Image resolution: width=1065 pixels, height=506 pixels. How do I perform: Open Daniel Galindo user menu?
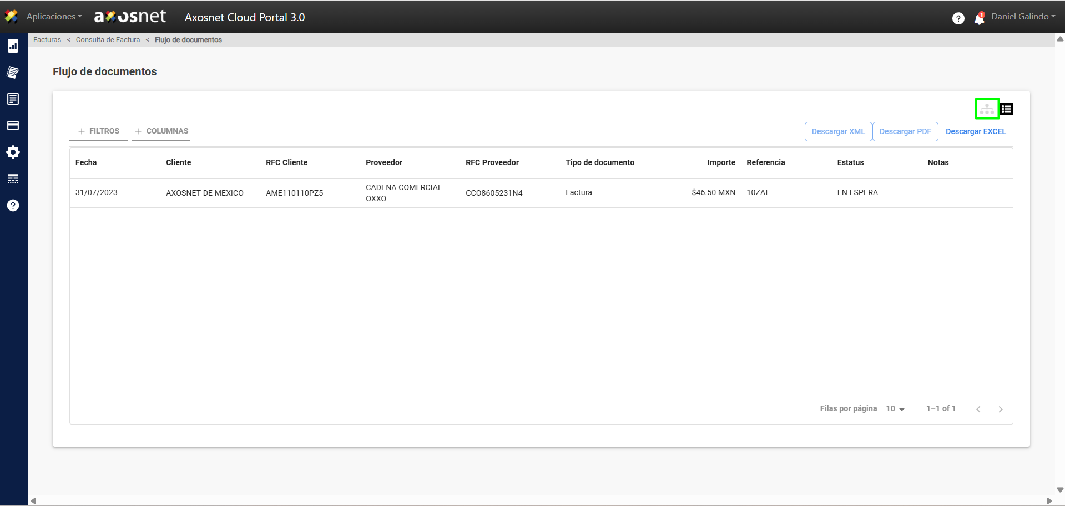coord(1023,17)
